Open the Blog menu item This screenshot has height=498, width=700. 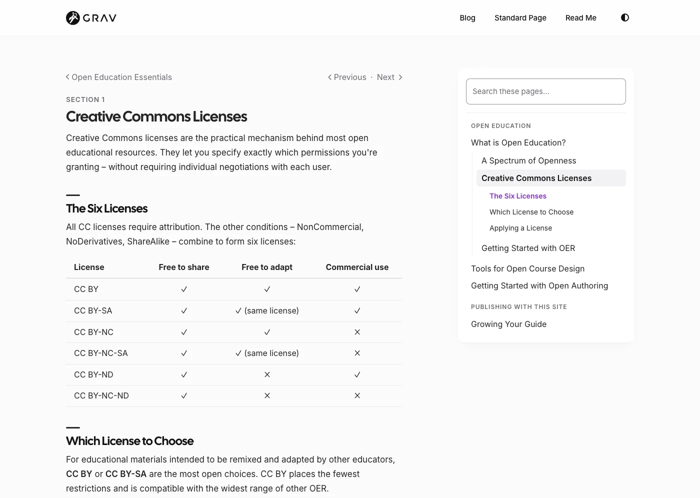467,18
